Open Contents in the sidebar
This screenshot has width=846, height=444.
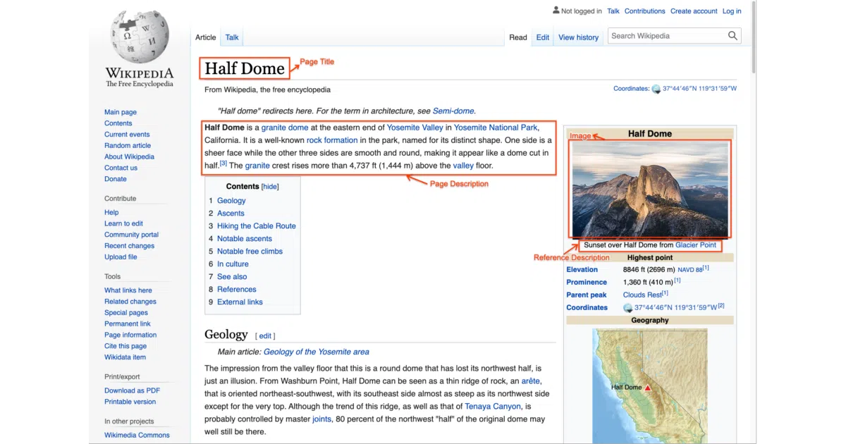(x=118, y=123)
